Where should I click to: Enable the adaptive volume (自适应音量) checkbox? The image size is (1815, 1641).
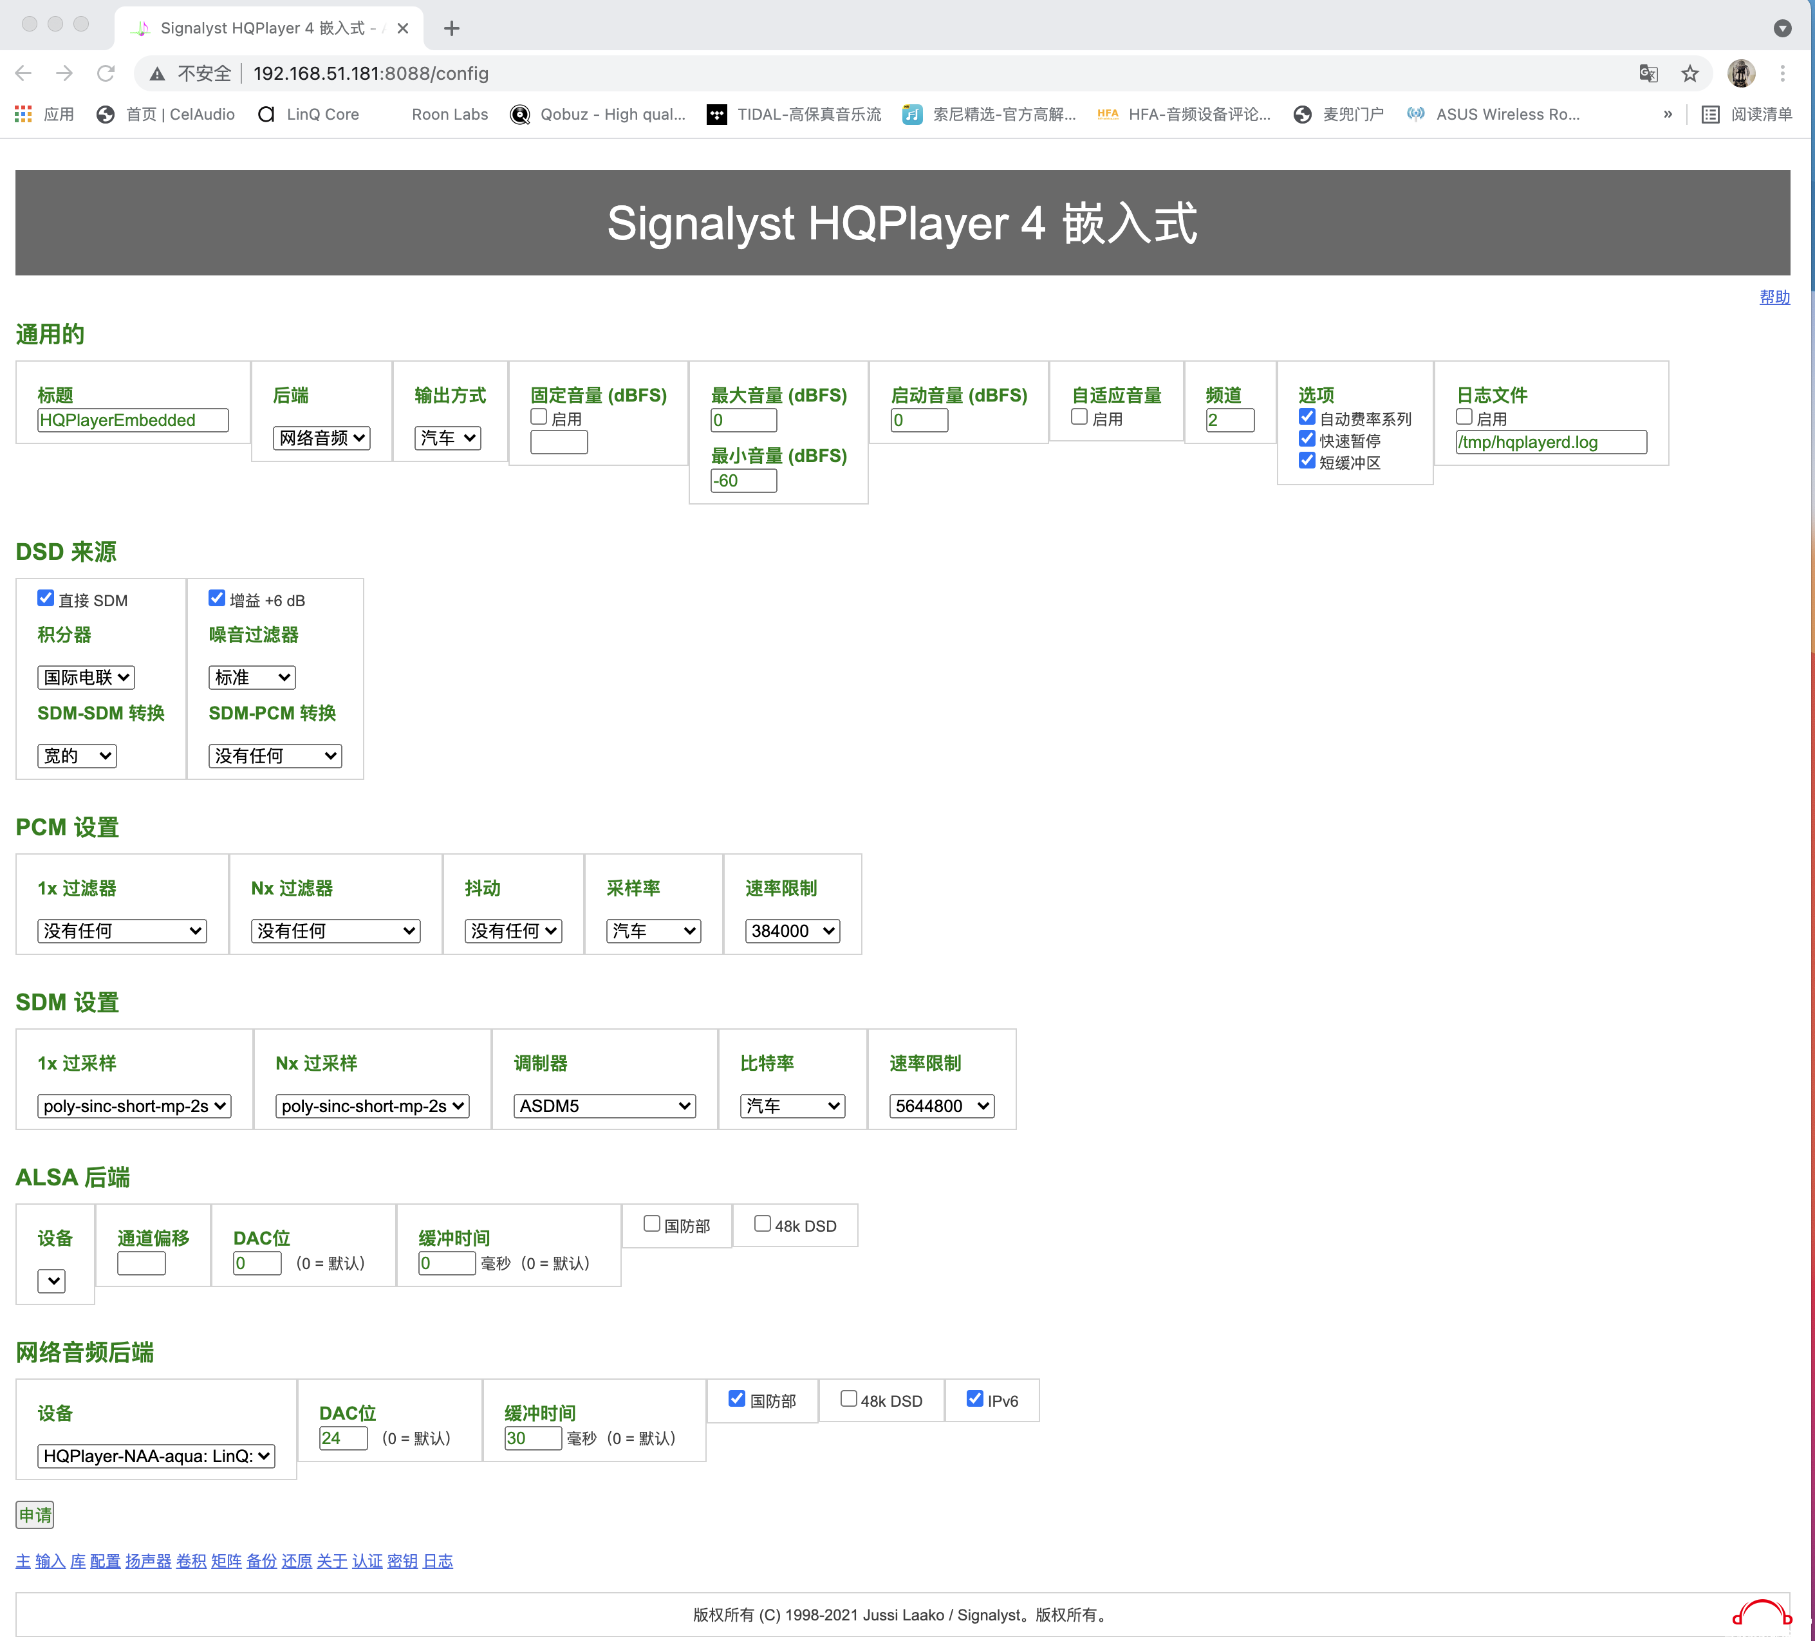point(1079,417)
